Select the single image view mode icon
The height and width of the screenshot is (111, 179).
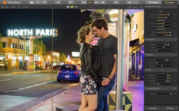tap(68, 7)
